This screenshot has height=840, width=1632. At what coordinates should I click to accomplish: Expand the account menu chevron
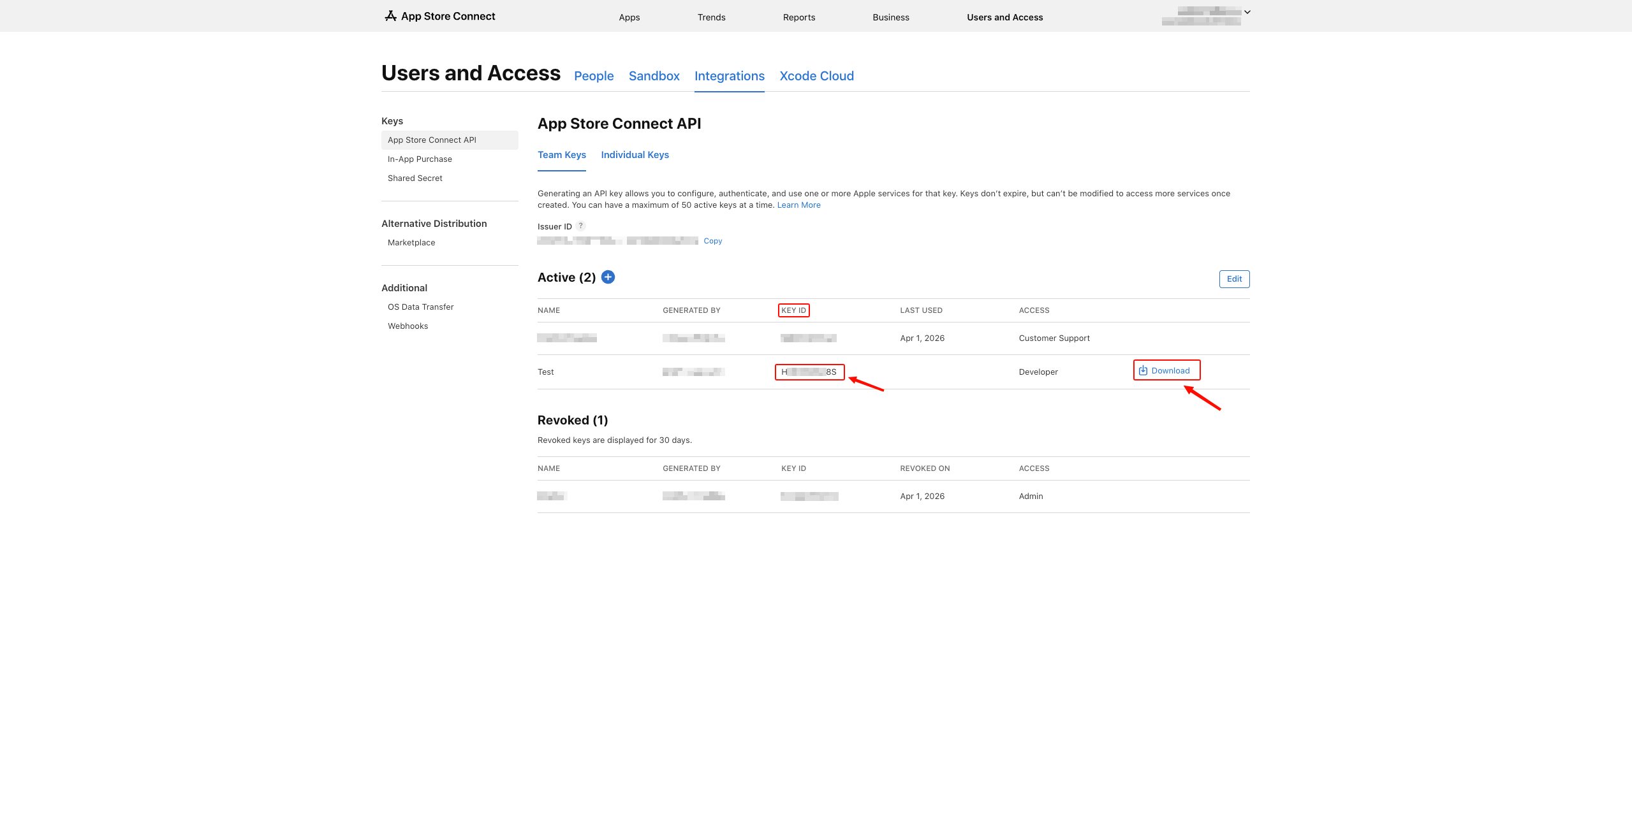[1247, 12]
